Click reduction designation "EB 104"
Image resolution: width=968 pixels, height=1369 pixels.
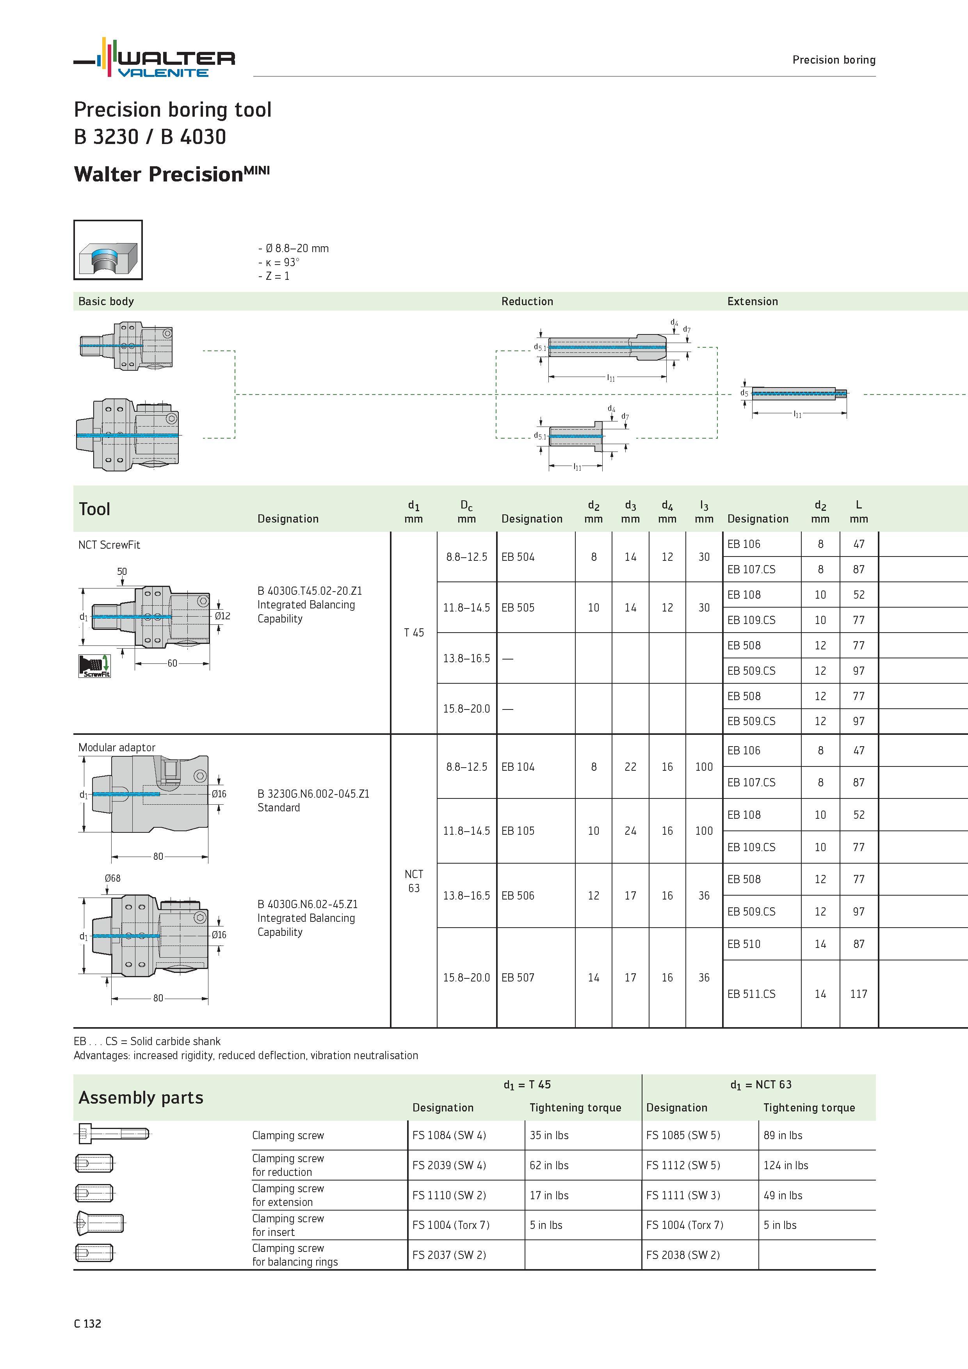(x=518, y=767)
